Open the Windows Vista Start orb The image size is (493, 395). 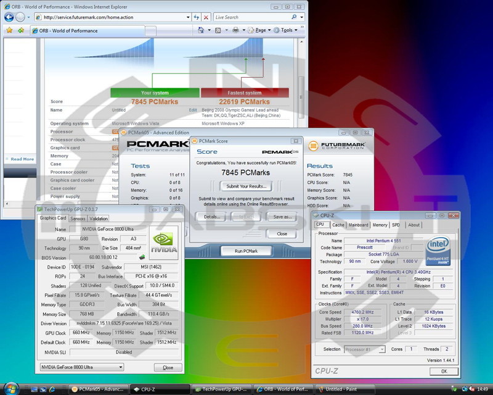(10, 389)
